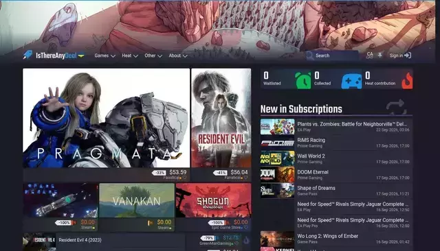
Task: Open Plants vs. Zombies: Battle for Neighborville link
Action: 352,124
